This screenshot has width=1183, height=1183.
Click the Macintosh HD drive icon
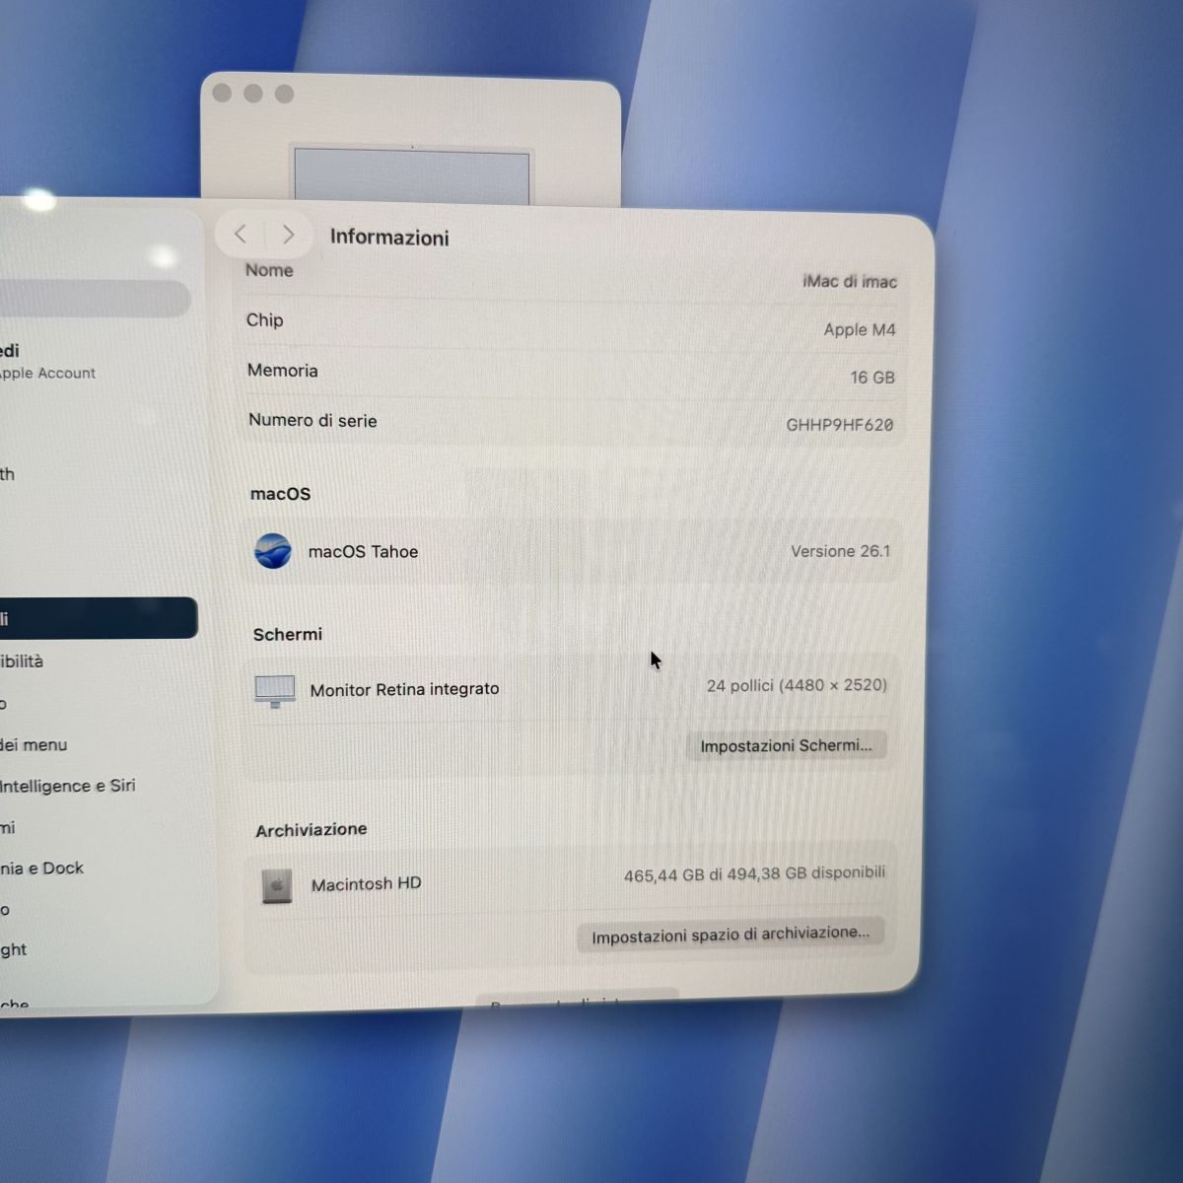277,885
